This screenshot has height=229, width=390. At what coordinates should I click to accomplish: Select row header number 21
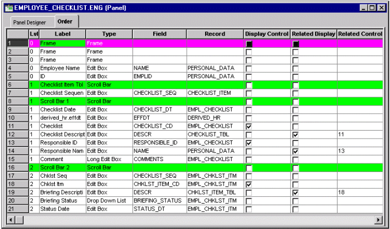click(18, 209)
